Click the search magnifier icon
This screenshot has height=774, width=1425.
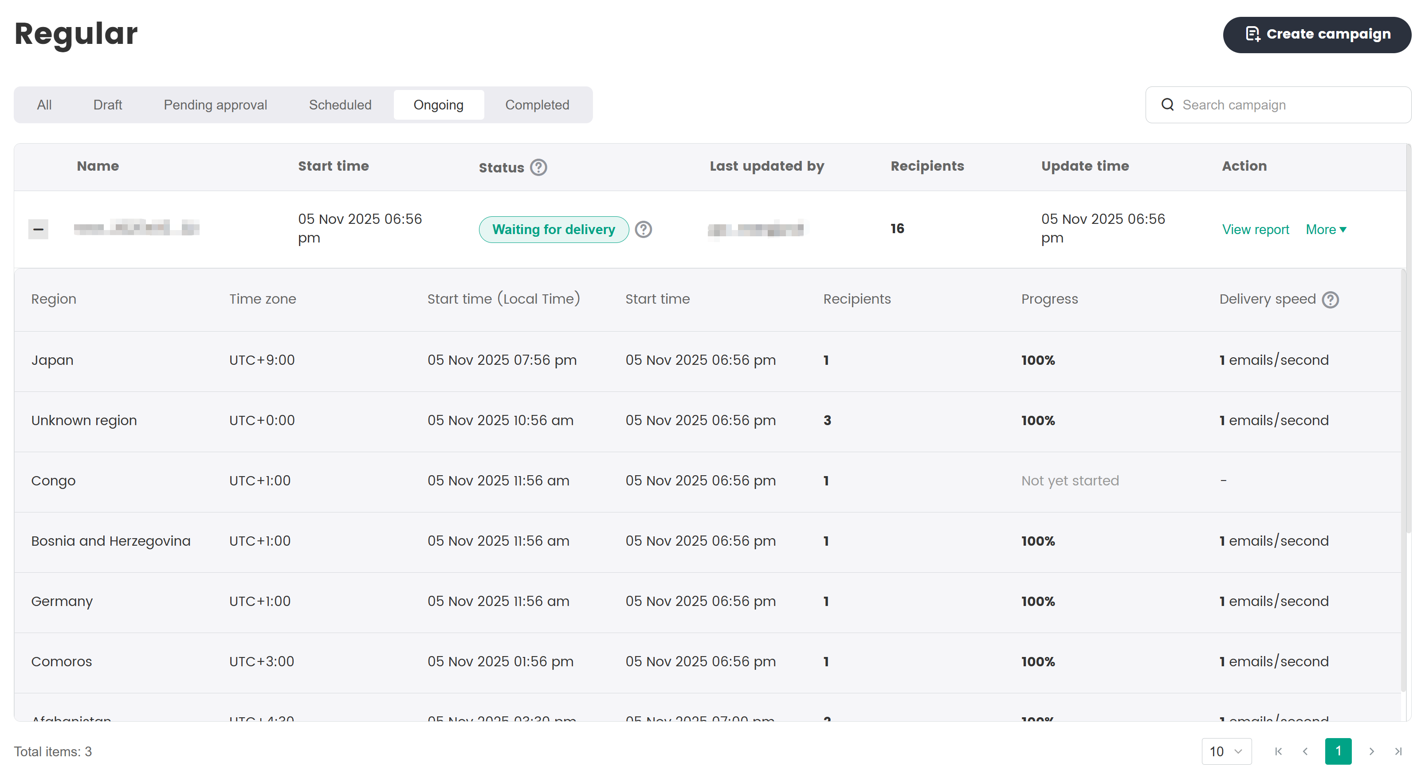click(1167, 105)
